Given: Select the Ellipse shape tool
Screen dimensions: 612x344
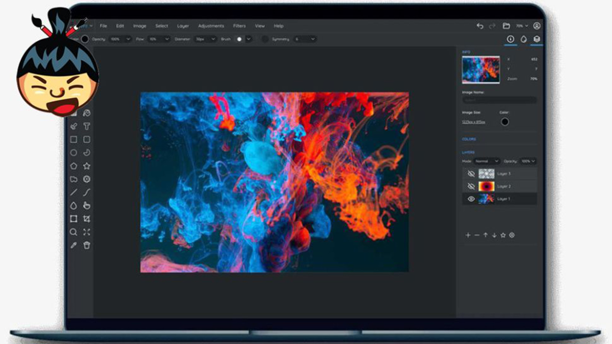Looking at the screenshot, I should coord(73,153).
